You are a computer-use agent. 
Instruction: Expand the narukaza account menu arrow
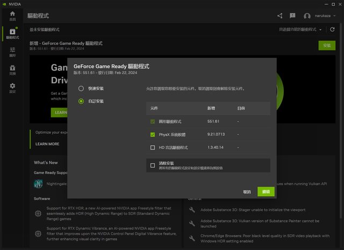[x=336, y=16]
